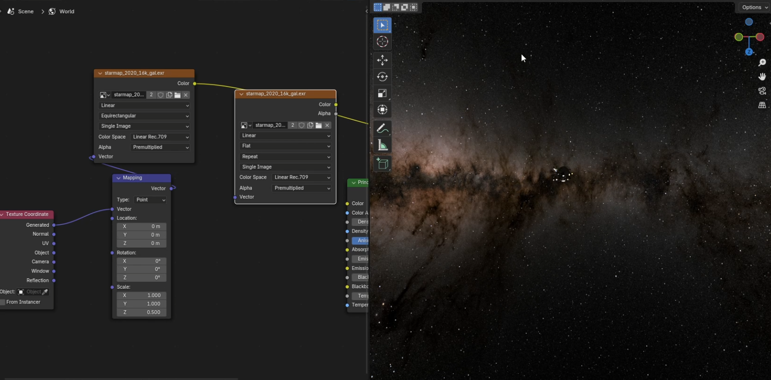Click user count 2 in Flat node
Viewport: 771px width, 380px height.
[293, 125]
